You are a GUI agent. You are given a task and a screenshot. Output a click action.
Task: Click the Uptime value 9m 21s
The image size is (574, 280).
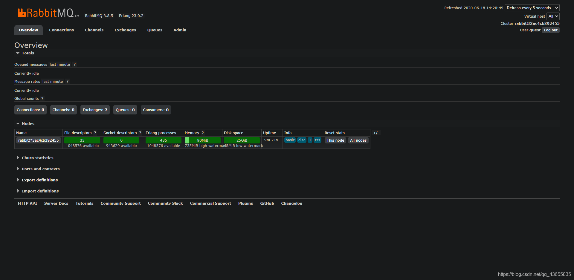tap(271, 140)
